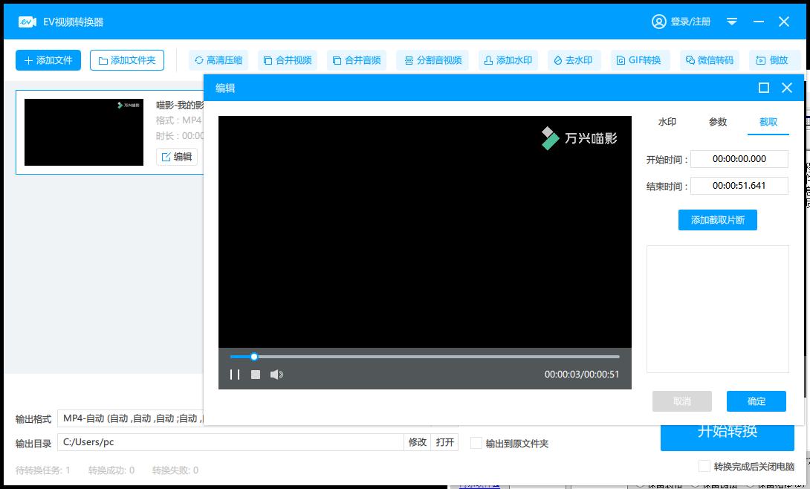Stop the video preview
This screenshot has width=810, height=489.
[255, 375]
